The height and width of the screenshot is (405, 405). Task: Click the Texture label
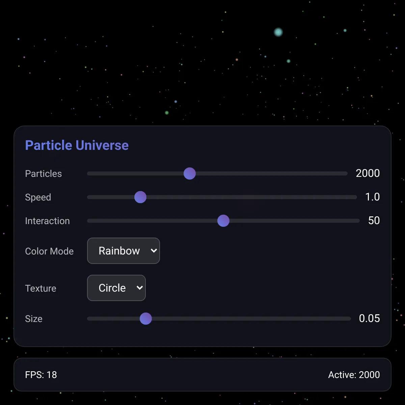click(x=40, y=288)
